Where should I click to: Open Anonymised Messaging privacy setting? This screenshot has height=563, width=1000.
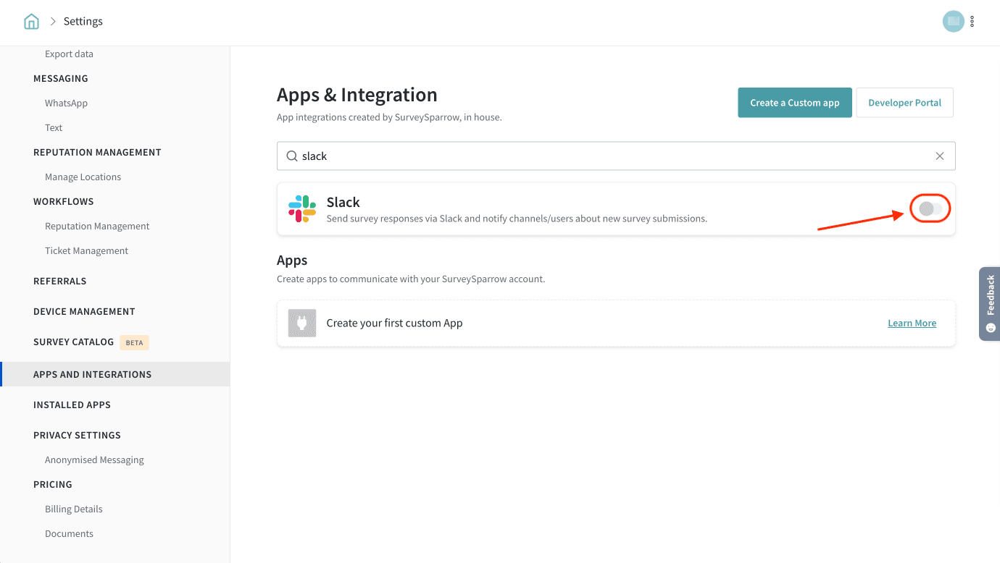coord(94,460)
